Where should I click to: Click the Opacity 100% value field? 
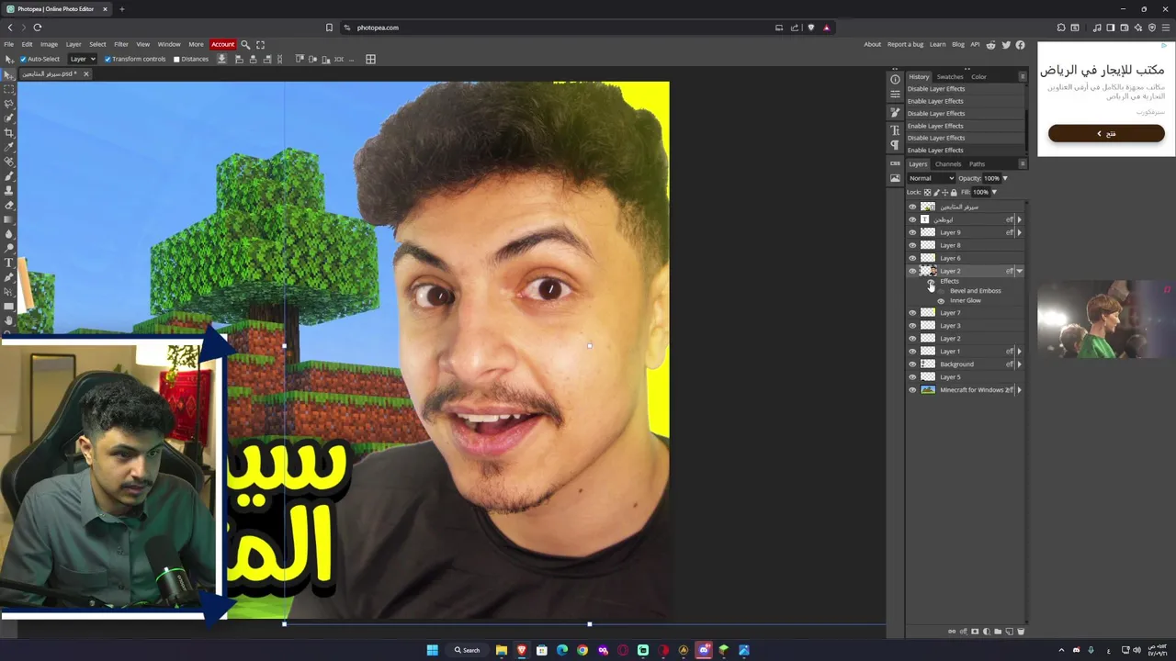tap(991, 178)
